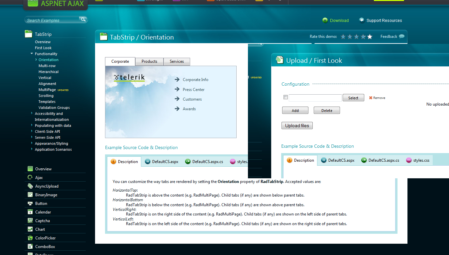Open Ajax via its controls list icon
The height and width of the screenshot is (255, 449).
(30, 177)
